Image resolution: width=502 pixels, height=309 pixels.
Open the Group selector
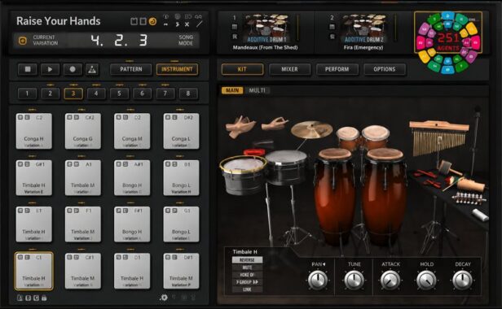[247, 282]
